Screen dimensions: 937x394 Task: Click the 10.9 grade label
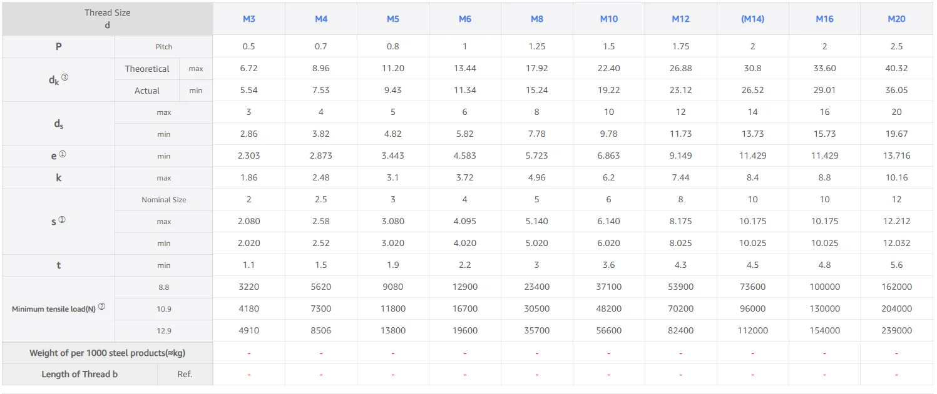(164, 309)
